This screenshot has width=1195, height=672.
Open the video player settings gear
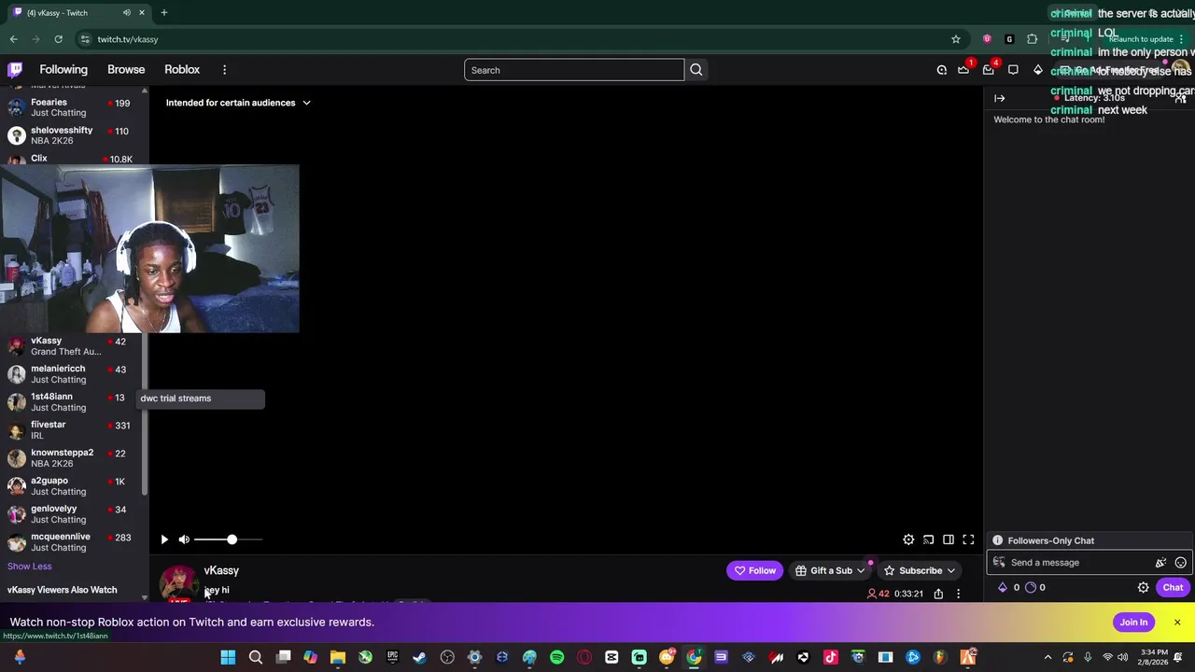point(908,539)
